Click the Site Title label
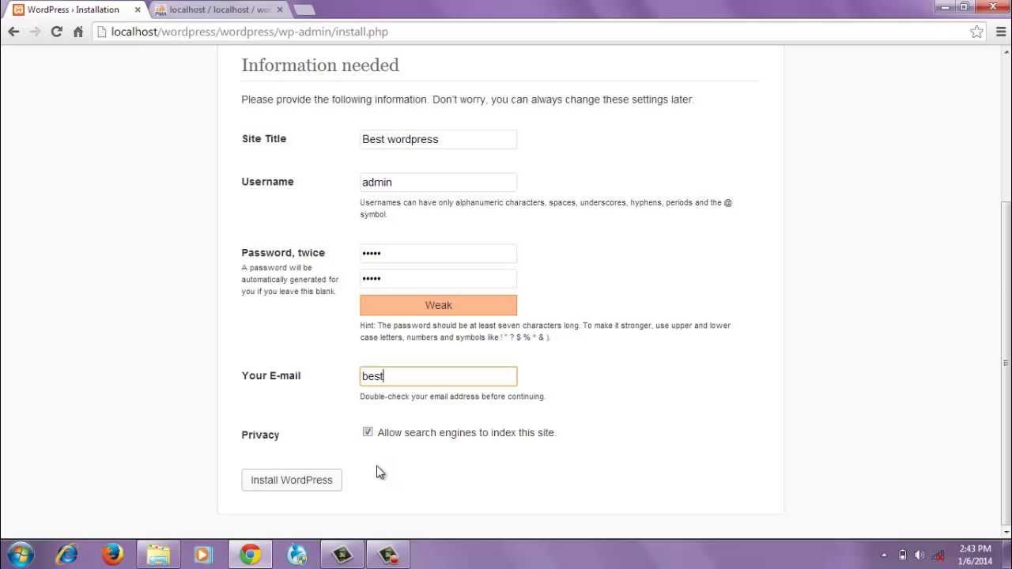Image resolution: width=1012 pixels, height=569 pixels. click(x=264, y=138)
